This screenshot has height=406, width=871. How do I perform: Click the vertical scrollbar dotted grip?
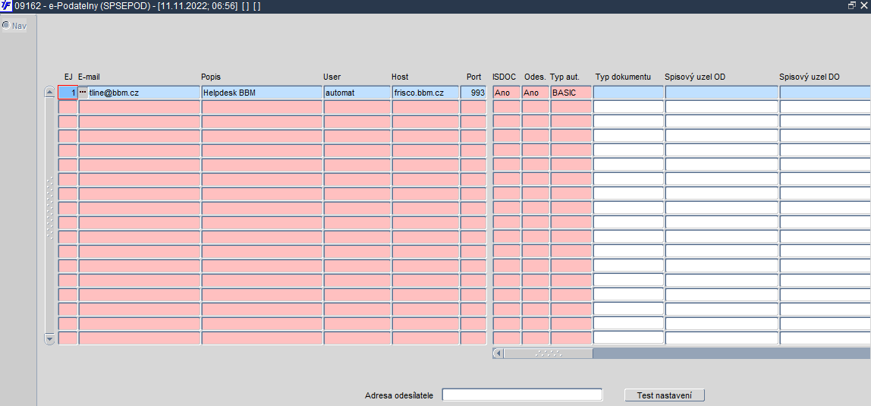49,208
